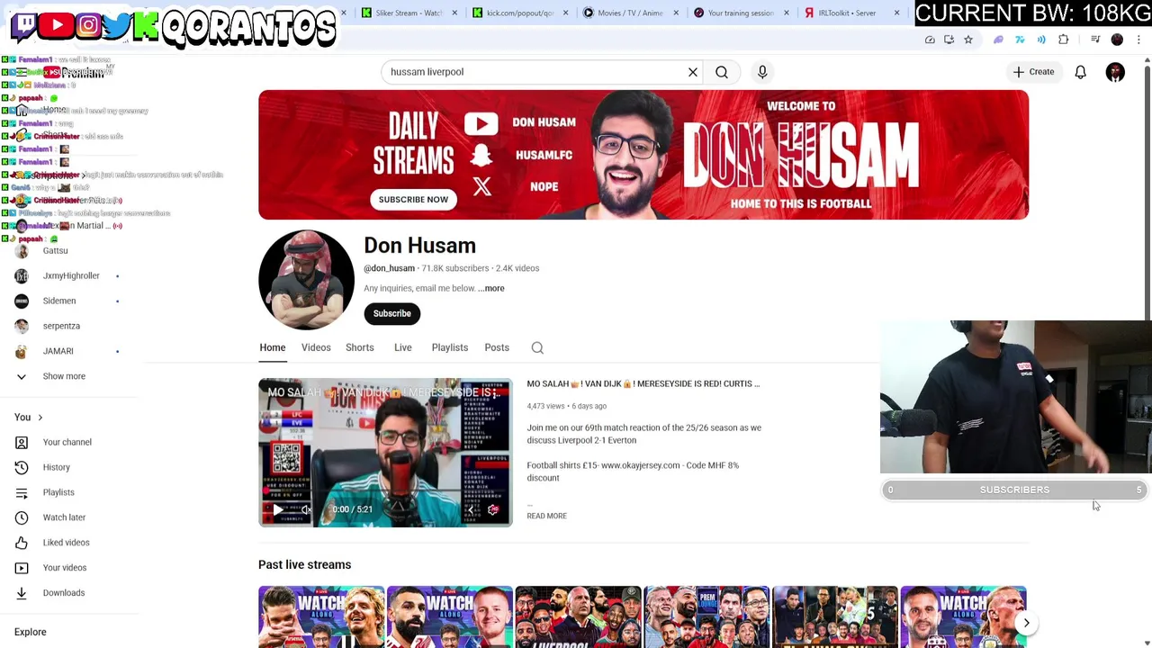This screenshot has width=1152, height=648.
Task: Click the Don Husam profile picture
Action: pos(306,280)
